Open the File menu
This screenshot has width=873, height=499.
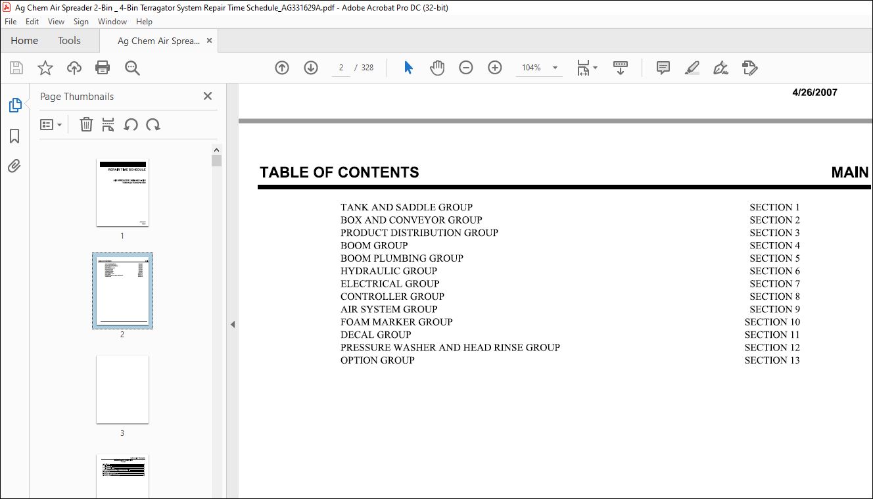coord(11,22)
